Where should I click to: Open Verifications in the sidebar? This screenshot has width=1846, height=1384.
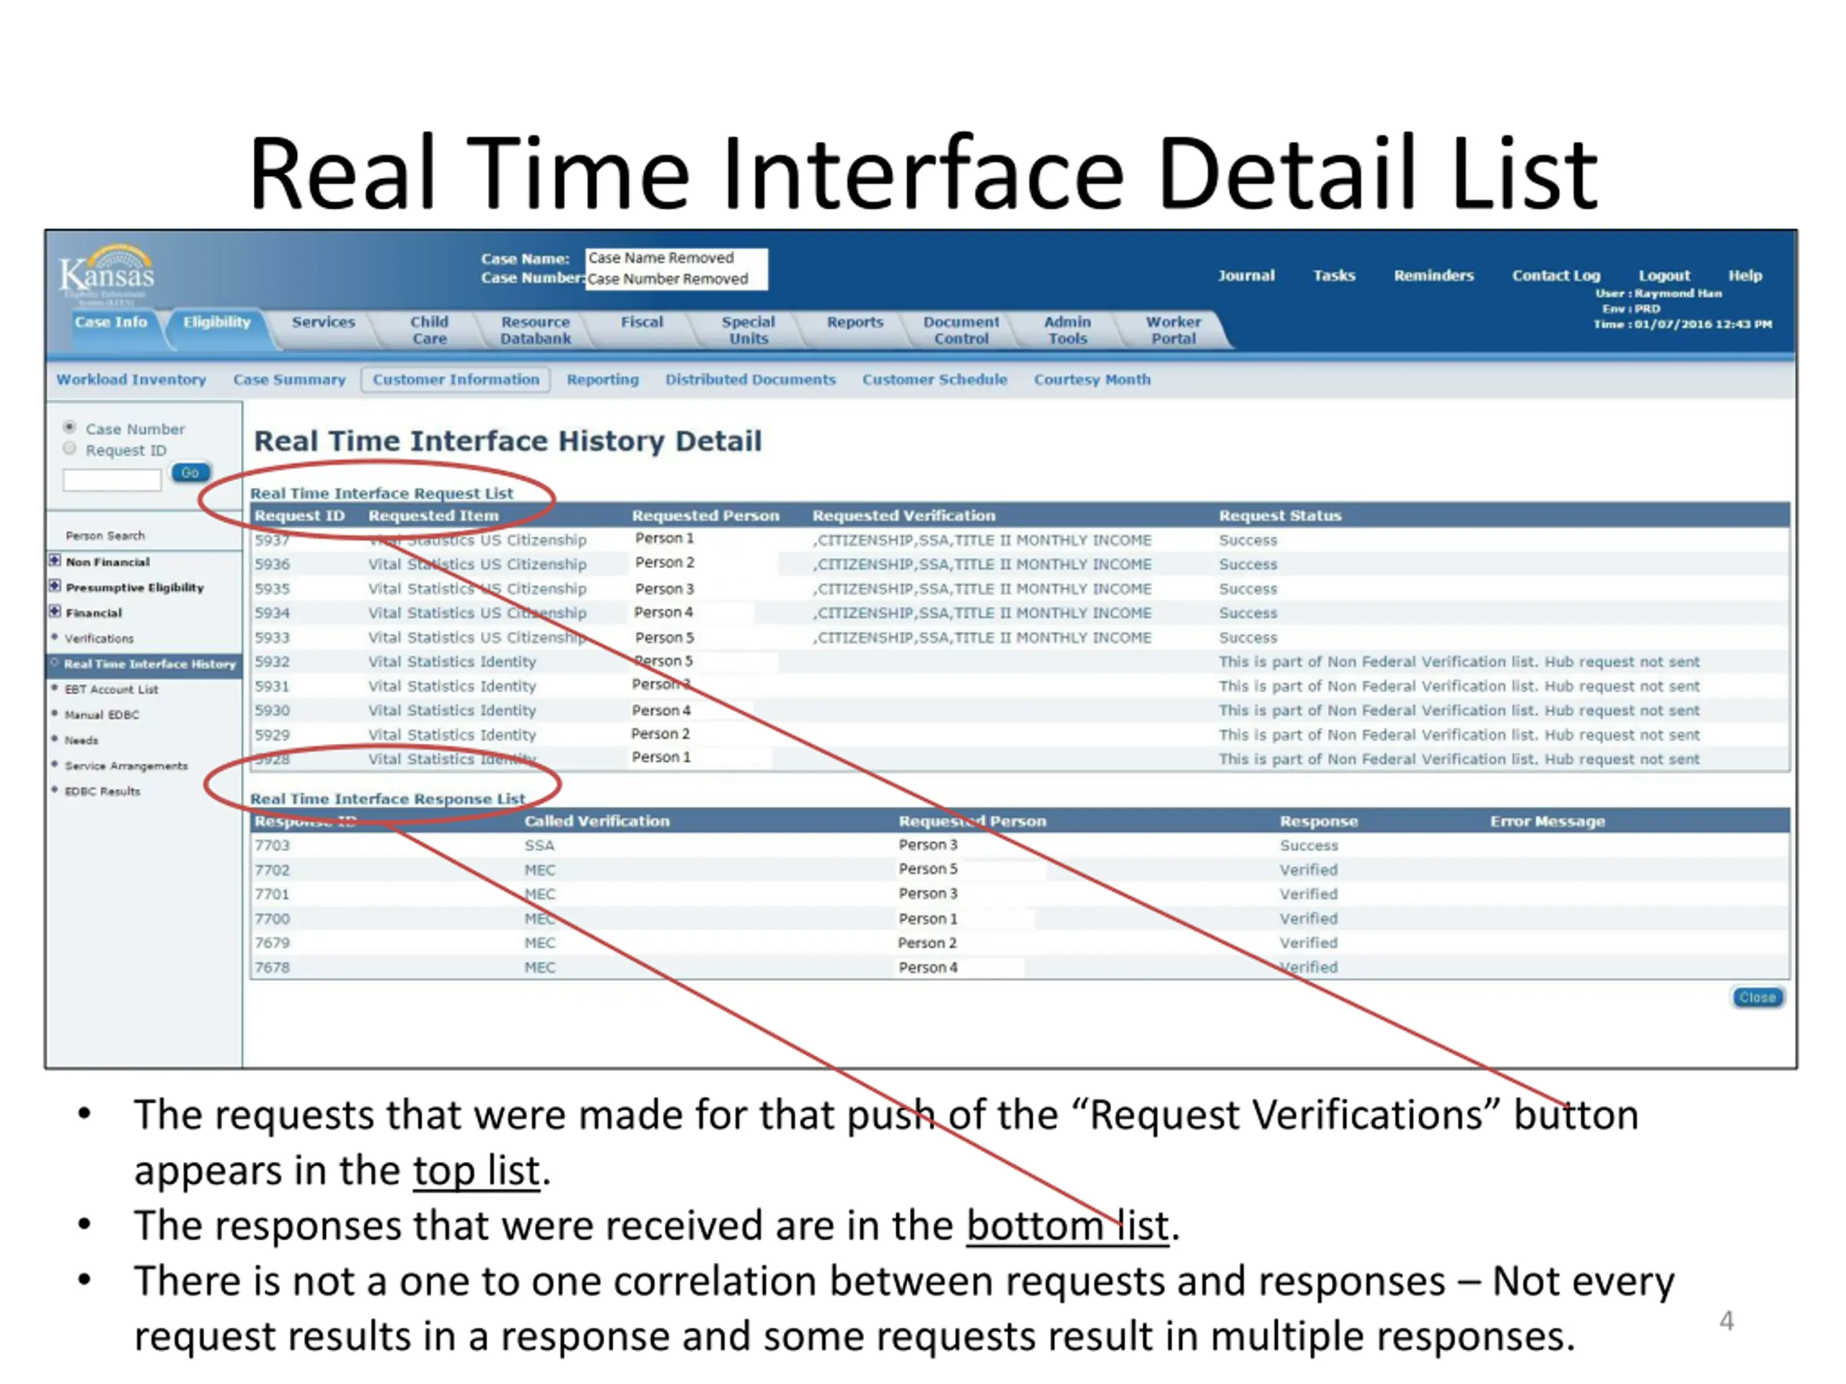[100, 638]
